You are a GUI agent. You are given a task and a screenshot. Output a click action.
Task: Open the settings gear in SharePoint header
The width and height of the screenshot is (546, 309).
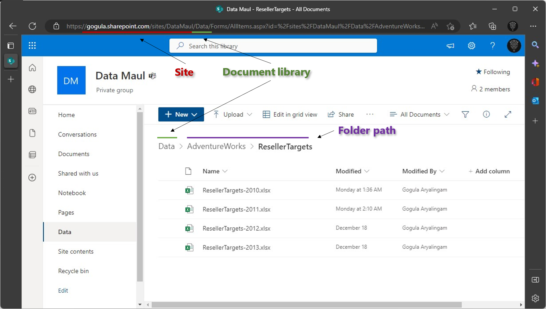471,46
